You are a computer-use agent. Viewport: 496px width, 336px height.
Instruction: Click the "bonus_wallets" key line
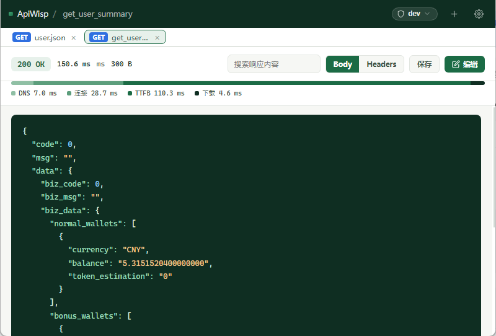click(x=91, y=316)
